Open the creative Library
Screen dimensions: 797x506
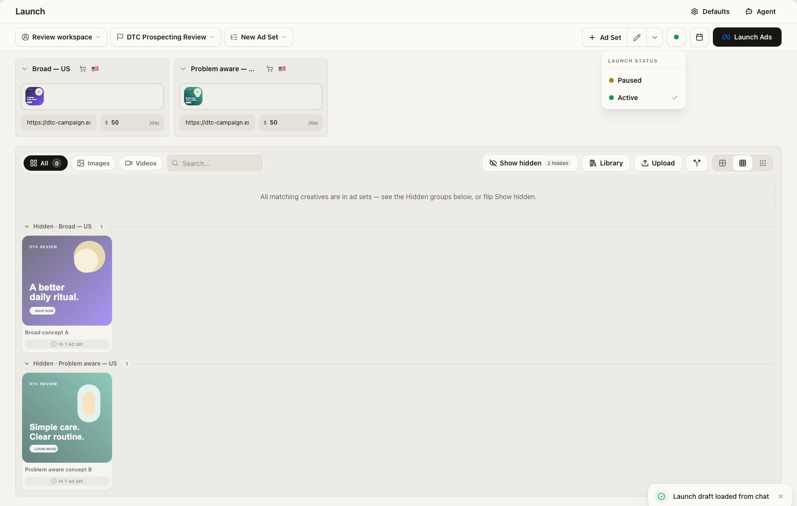606,163
